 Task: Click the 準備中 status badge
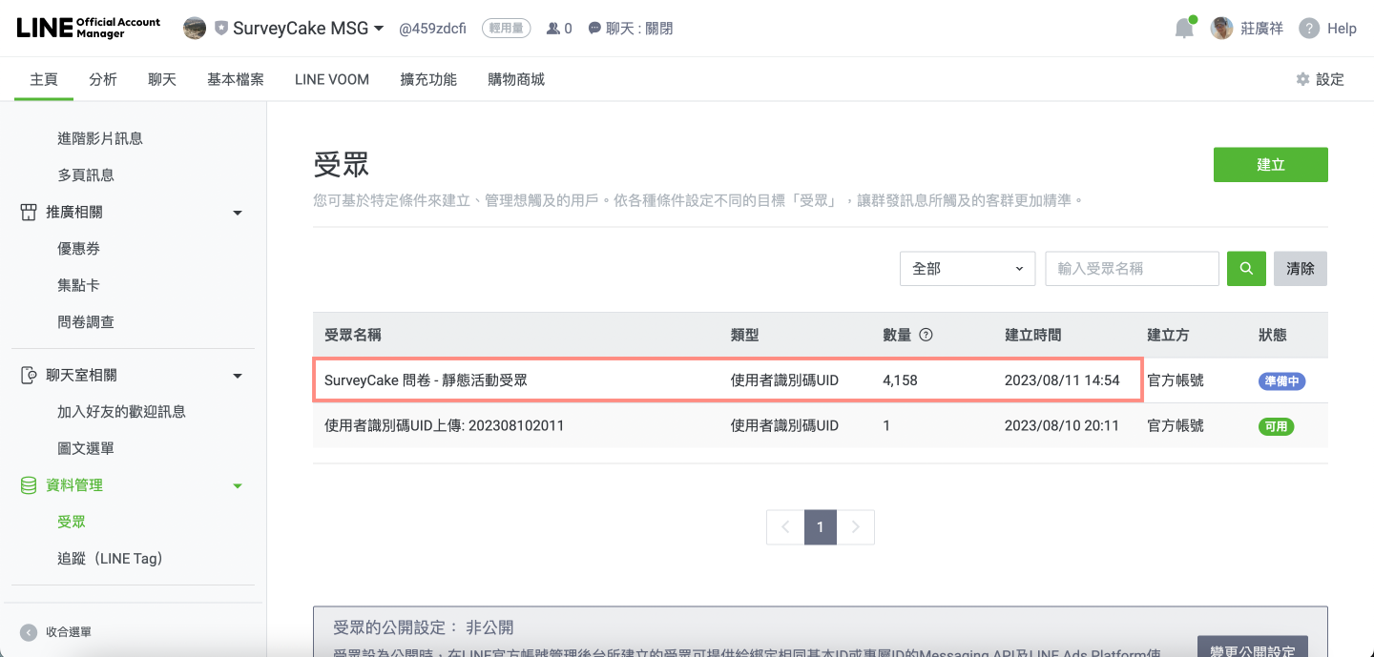[x=1281, y=380]
